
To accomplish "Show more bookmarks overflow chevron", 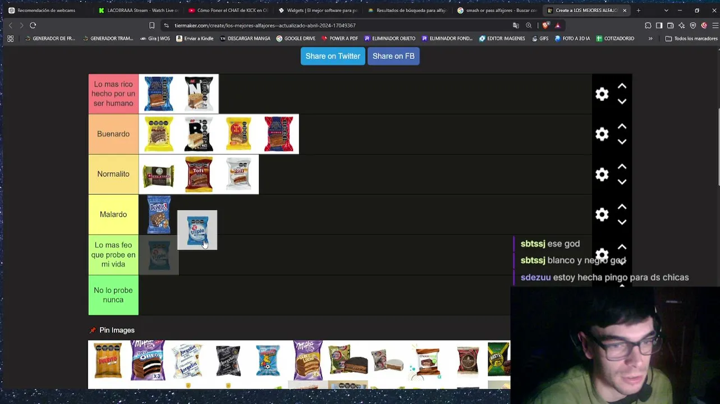I will pyautogui.click(x=650, y=39).
